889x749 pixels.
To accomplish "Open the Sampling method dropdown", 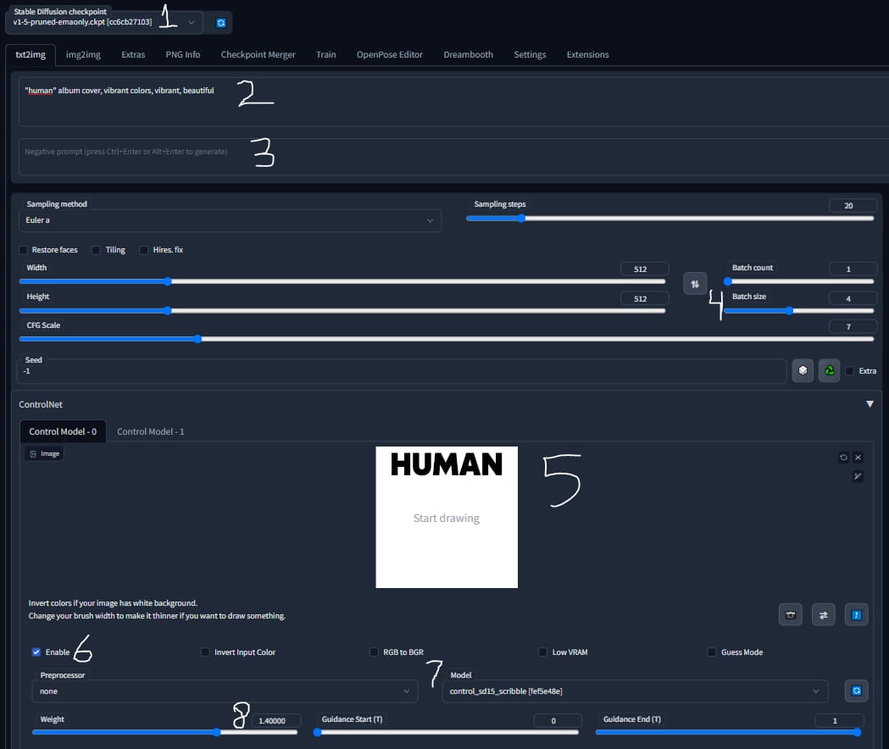I will coord(230,220).
